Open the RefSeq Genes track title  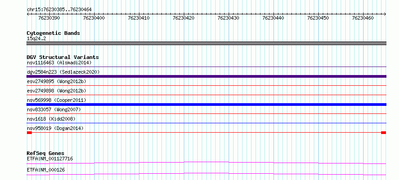[x=46, y=153]
